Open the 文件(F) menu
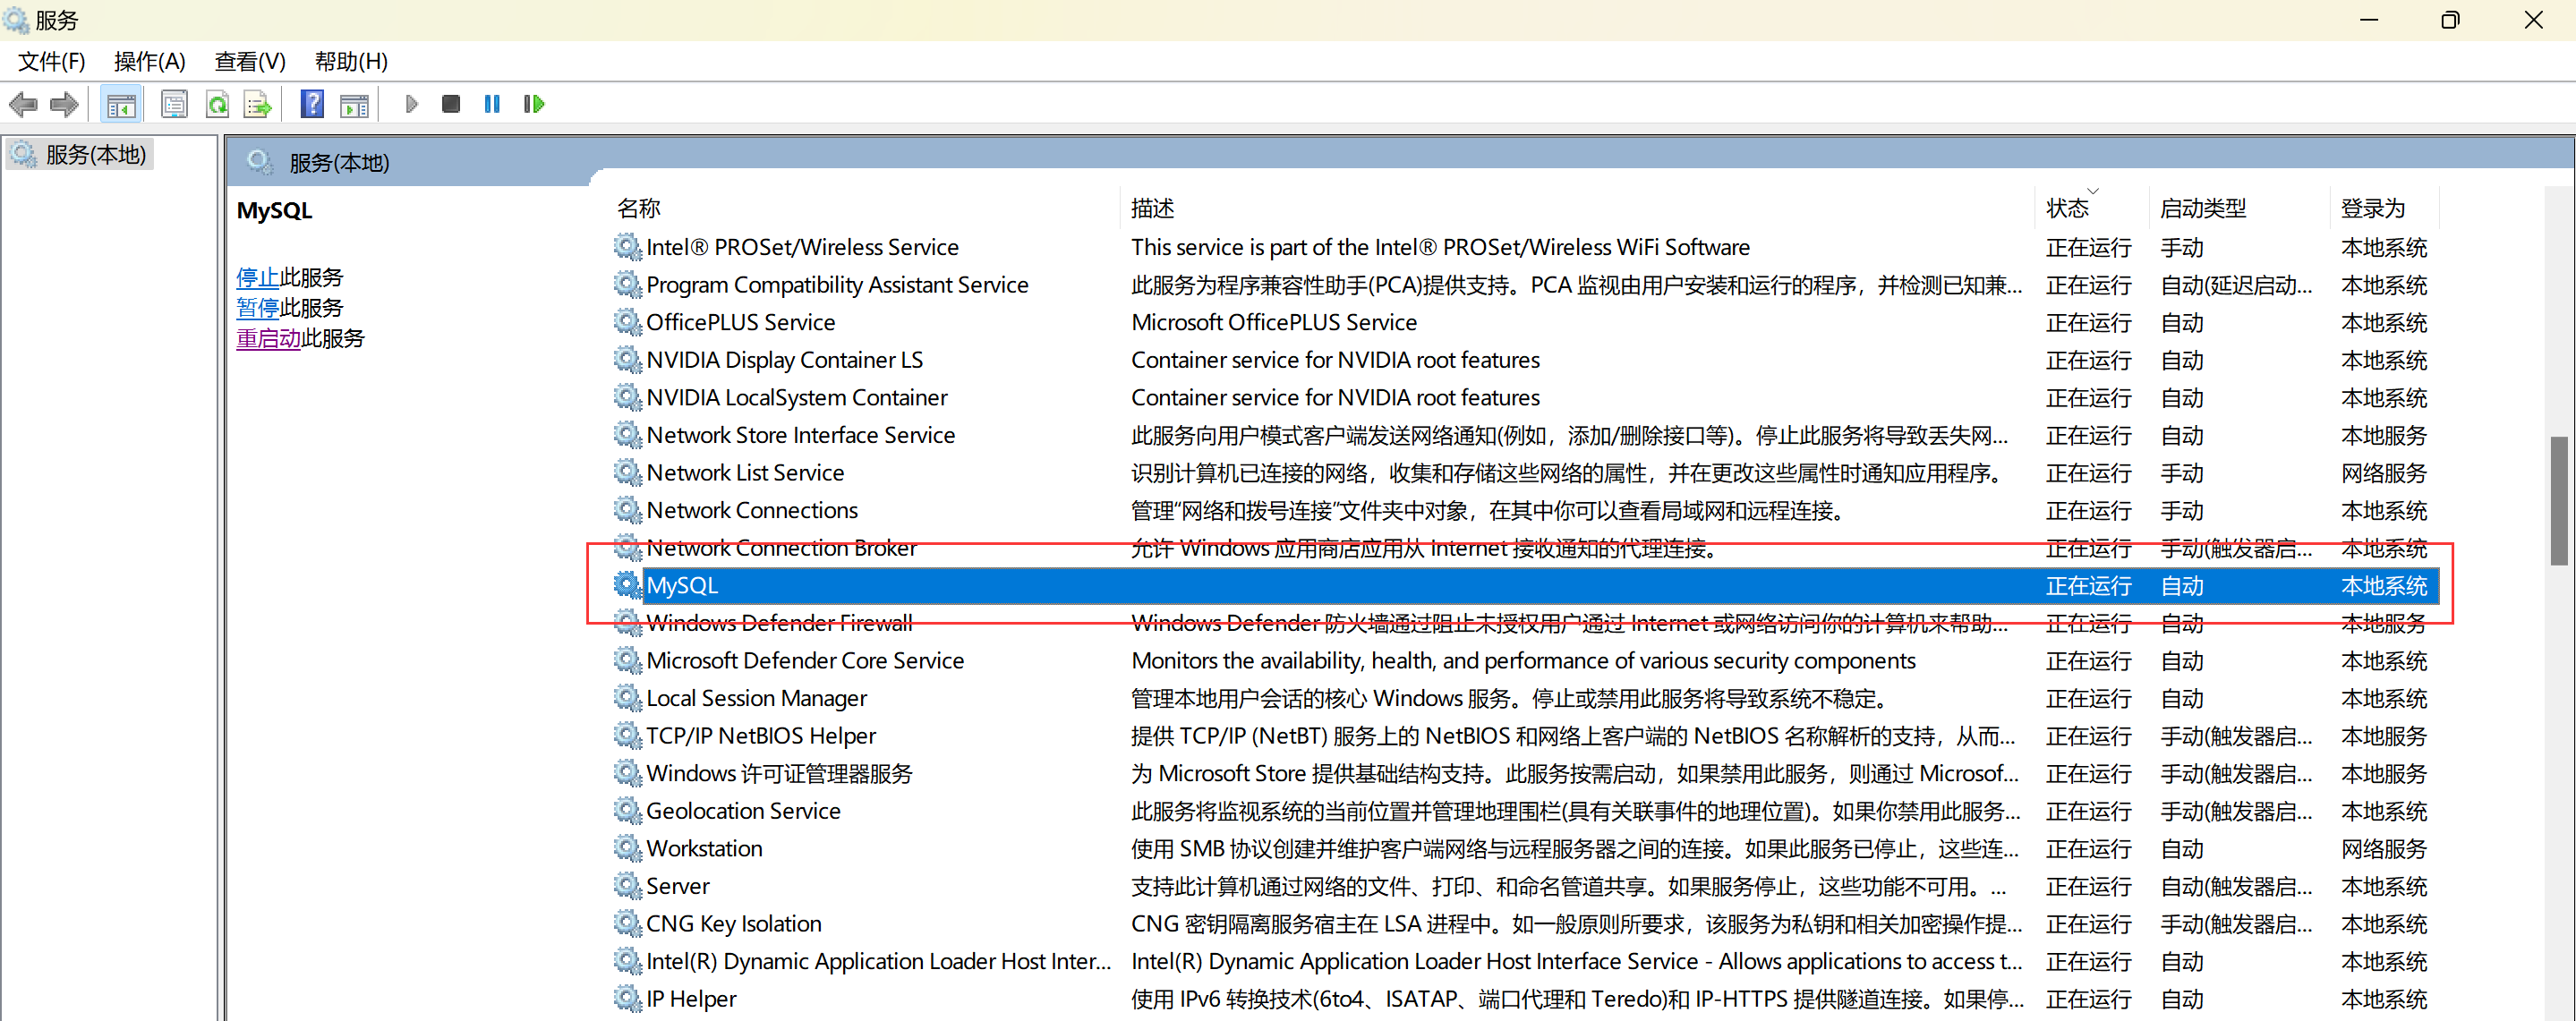 click(x=50, y=61)
